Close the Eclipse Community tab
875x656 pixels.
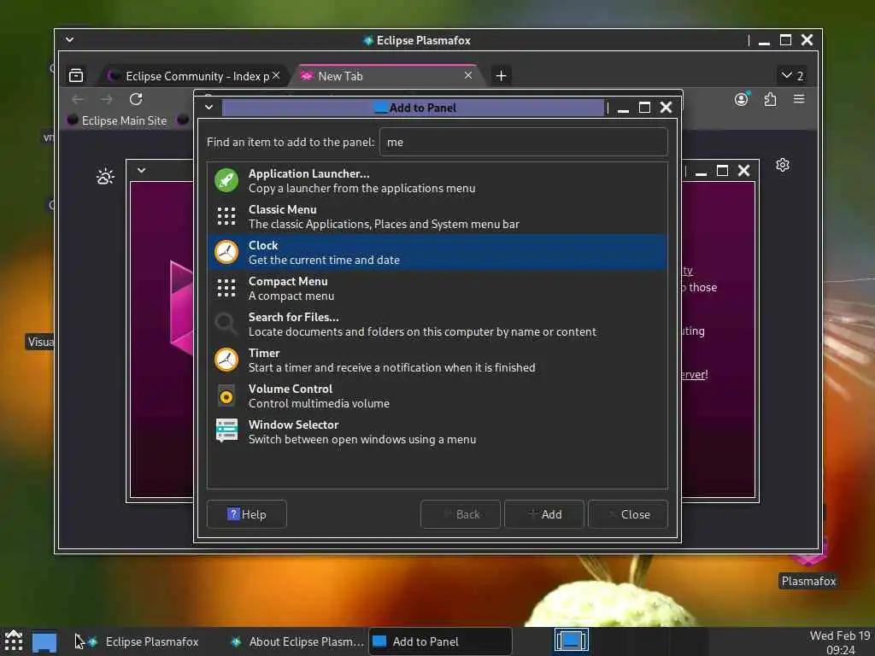coord(276,75)
